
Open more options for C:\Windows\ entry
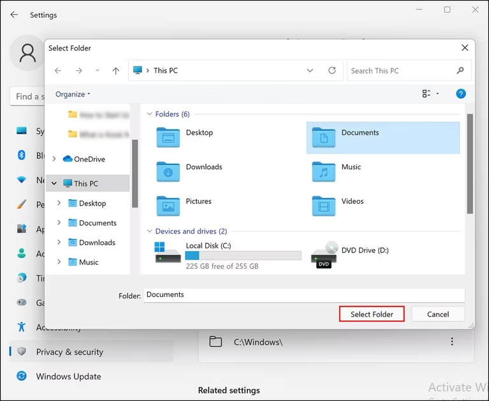pos(451,342)
